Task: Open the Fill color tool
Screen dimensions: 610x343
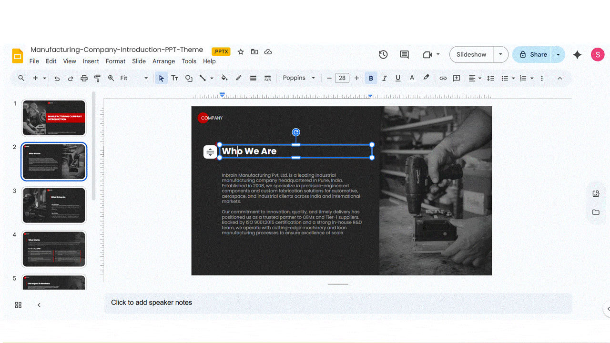Action: point(224,78)
